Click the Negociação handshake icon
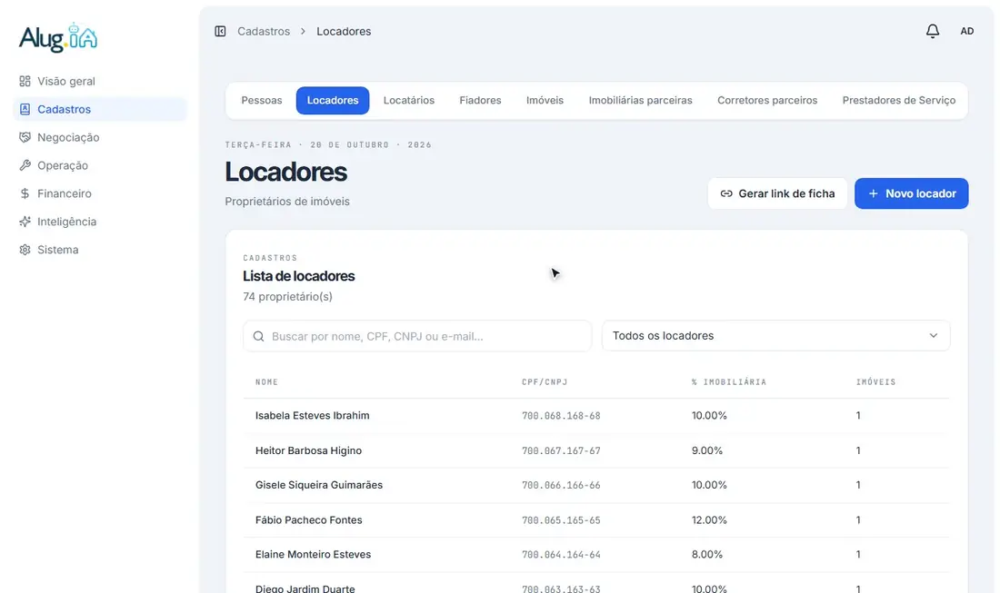 tap(25, 137)
